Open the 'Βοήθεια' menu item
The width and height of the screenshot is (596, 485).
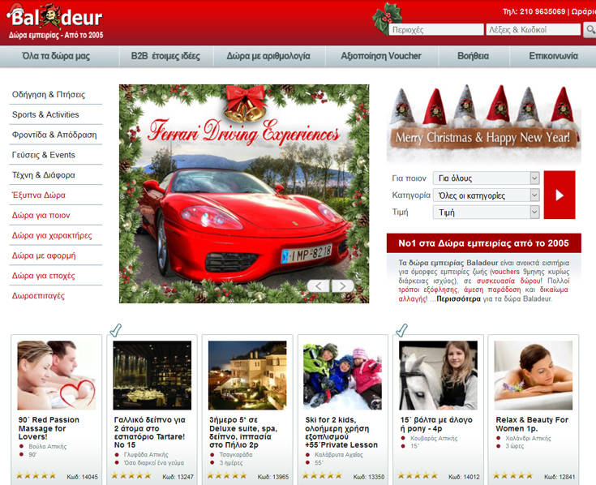pyautogui.click(x=474, y=56)
